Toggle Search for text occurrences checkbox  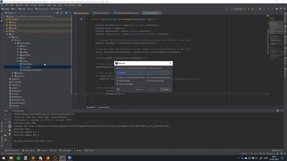148,77
